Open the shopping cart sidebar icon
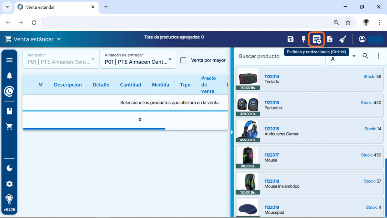This screenshot has width=387, height=218. tap(10, 127)
